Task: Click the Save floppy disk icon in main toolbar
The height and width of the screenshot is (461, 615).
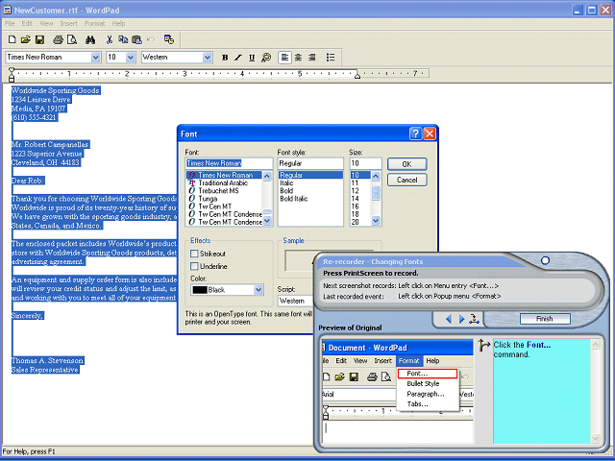Action: pos(39,39)
